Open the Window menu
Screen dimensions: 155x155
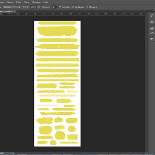tap(36, 2)
